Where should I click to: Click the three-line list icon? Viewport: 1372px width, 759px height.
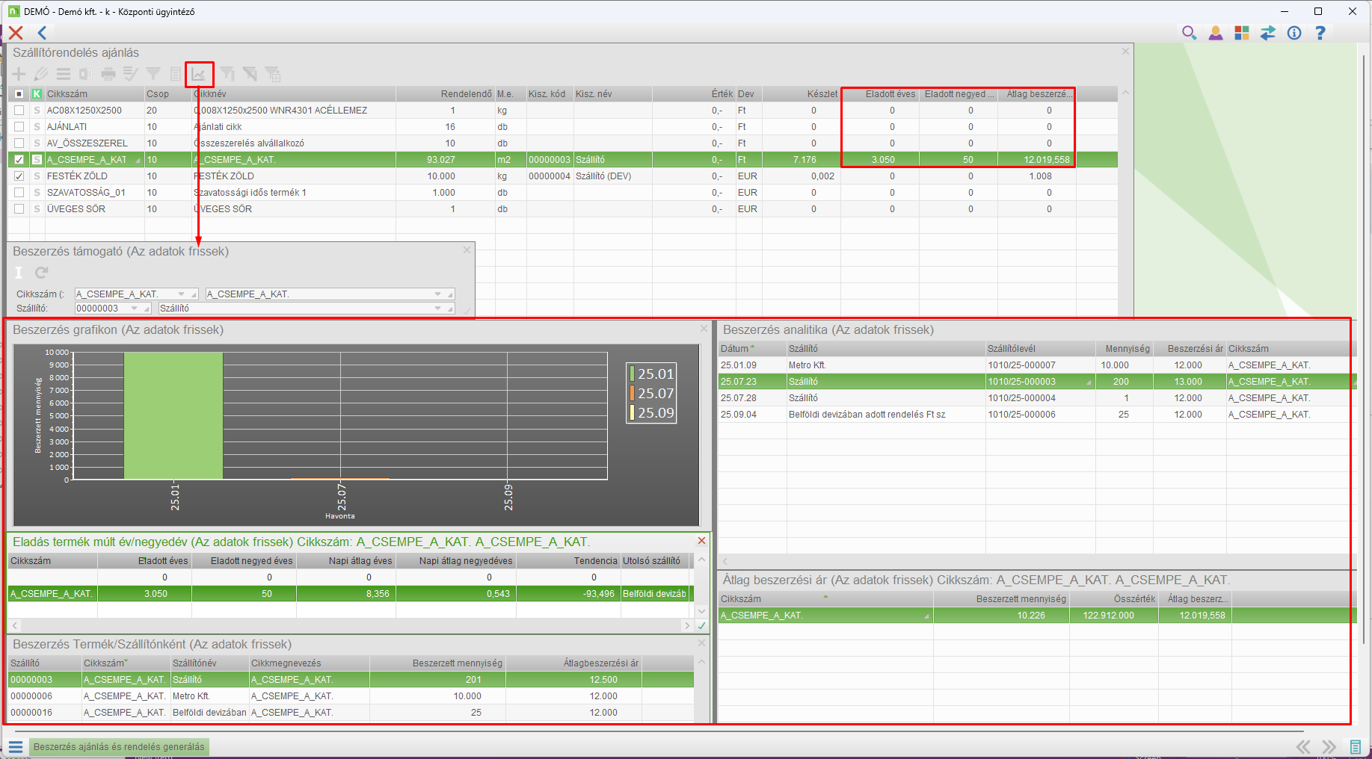pyautogui.click(x=64, y=74)
